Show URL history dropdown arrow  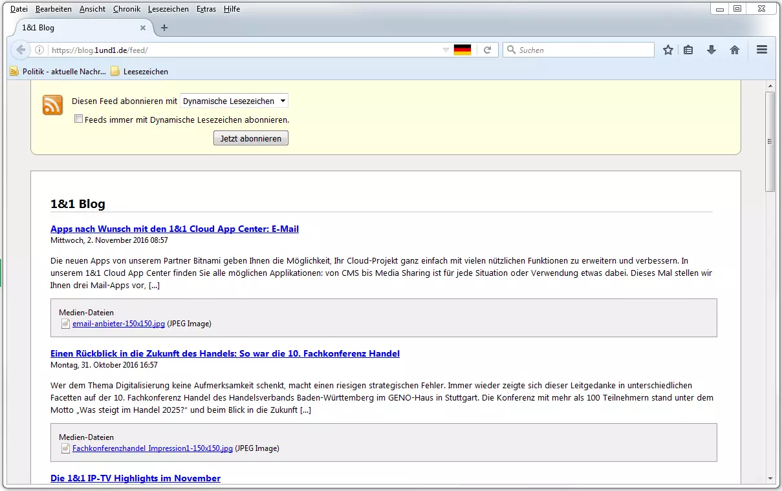click(x=445, y=50)
